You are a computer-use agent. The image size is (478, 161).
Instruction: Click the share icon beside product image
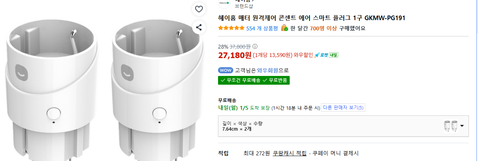click(x=199, y=27)
